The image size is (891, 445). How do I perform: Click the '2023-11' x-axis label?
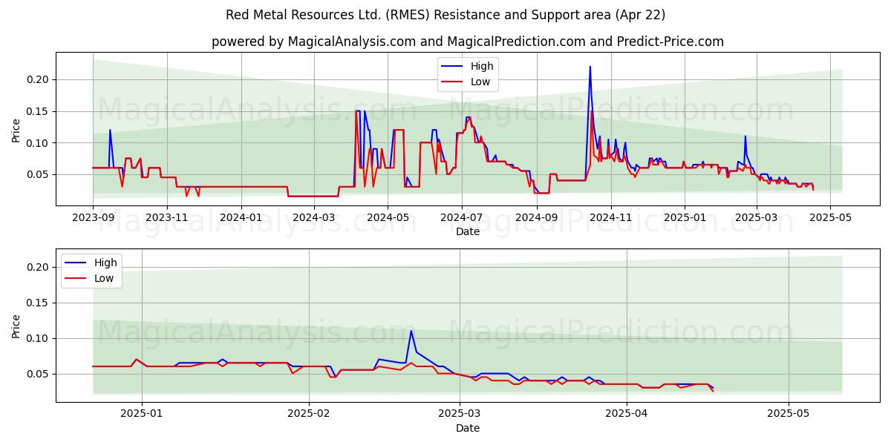(x=166, y=217)
